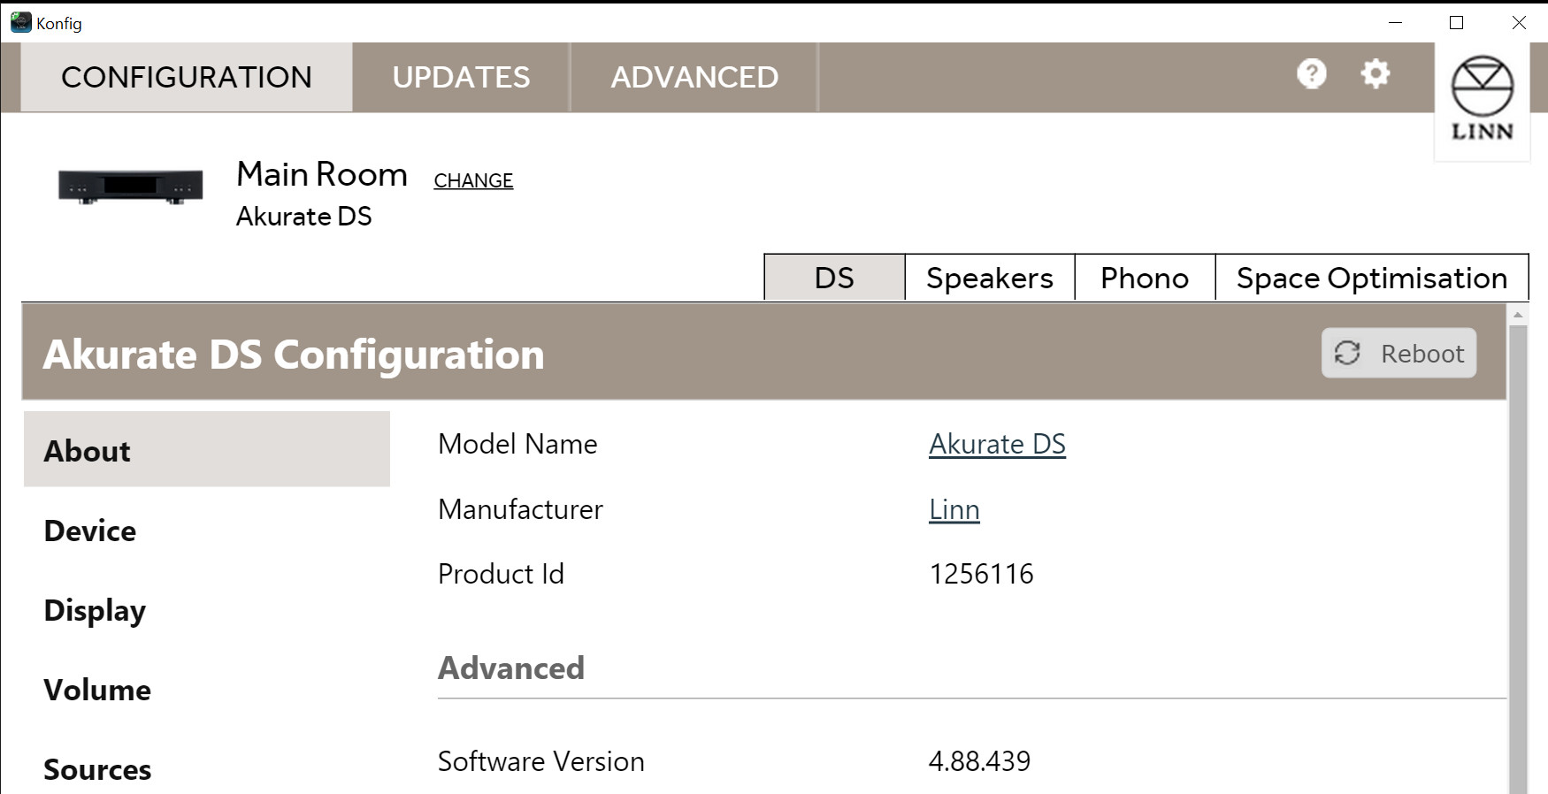Select the CONFIGURATION tab
This screenshot has width=1548, height=794.
click(187, 77)
